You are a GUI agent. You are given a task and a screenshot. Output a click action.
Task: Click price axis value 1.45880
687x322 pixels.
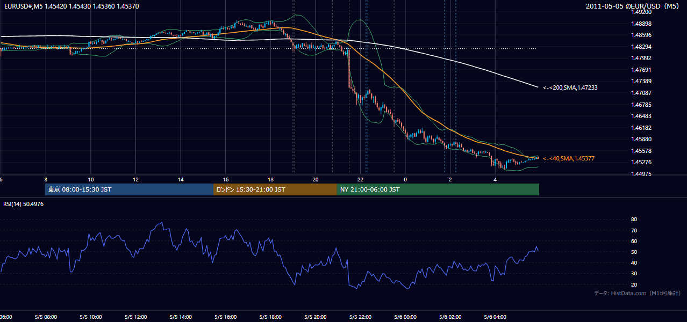(641, 139)
